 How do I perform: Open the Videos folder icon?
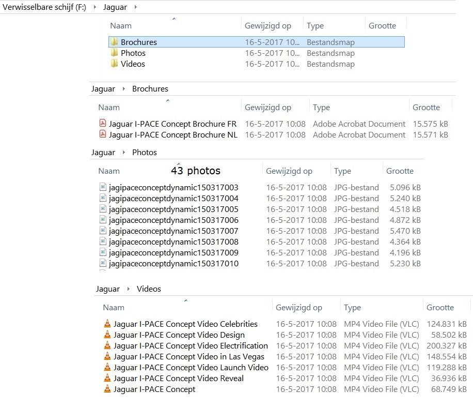[x=114, y=64]
